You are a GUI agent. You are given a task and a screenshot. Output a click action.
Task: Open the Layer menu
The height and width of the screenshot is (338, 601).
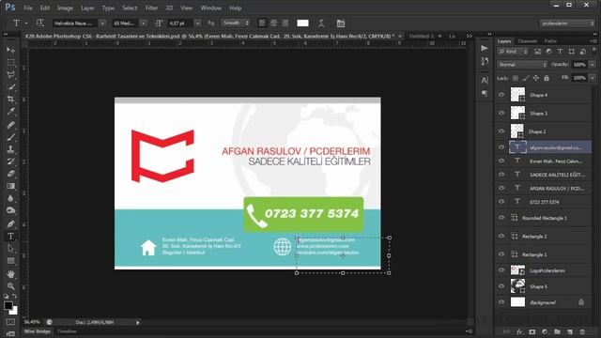point(87,8)
